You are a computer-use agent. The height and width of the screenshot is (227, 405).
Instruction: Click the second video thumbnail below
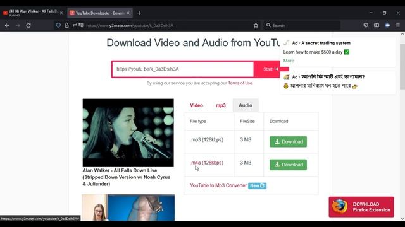point(128,207)
